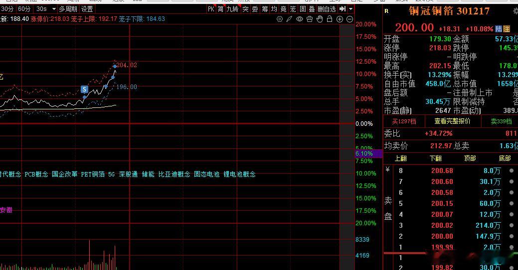Click the 196.00 price label on chart
The width and height of the screenshot is (518, 270).
coord(127,87)
